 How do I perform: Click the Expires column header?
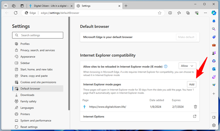[x=176, y=100]
